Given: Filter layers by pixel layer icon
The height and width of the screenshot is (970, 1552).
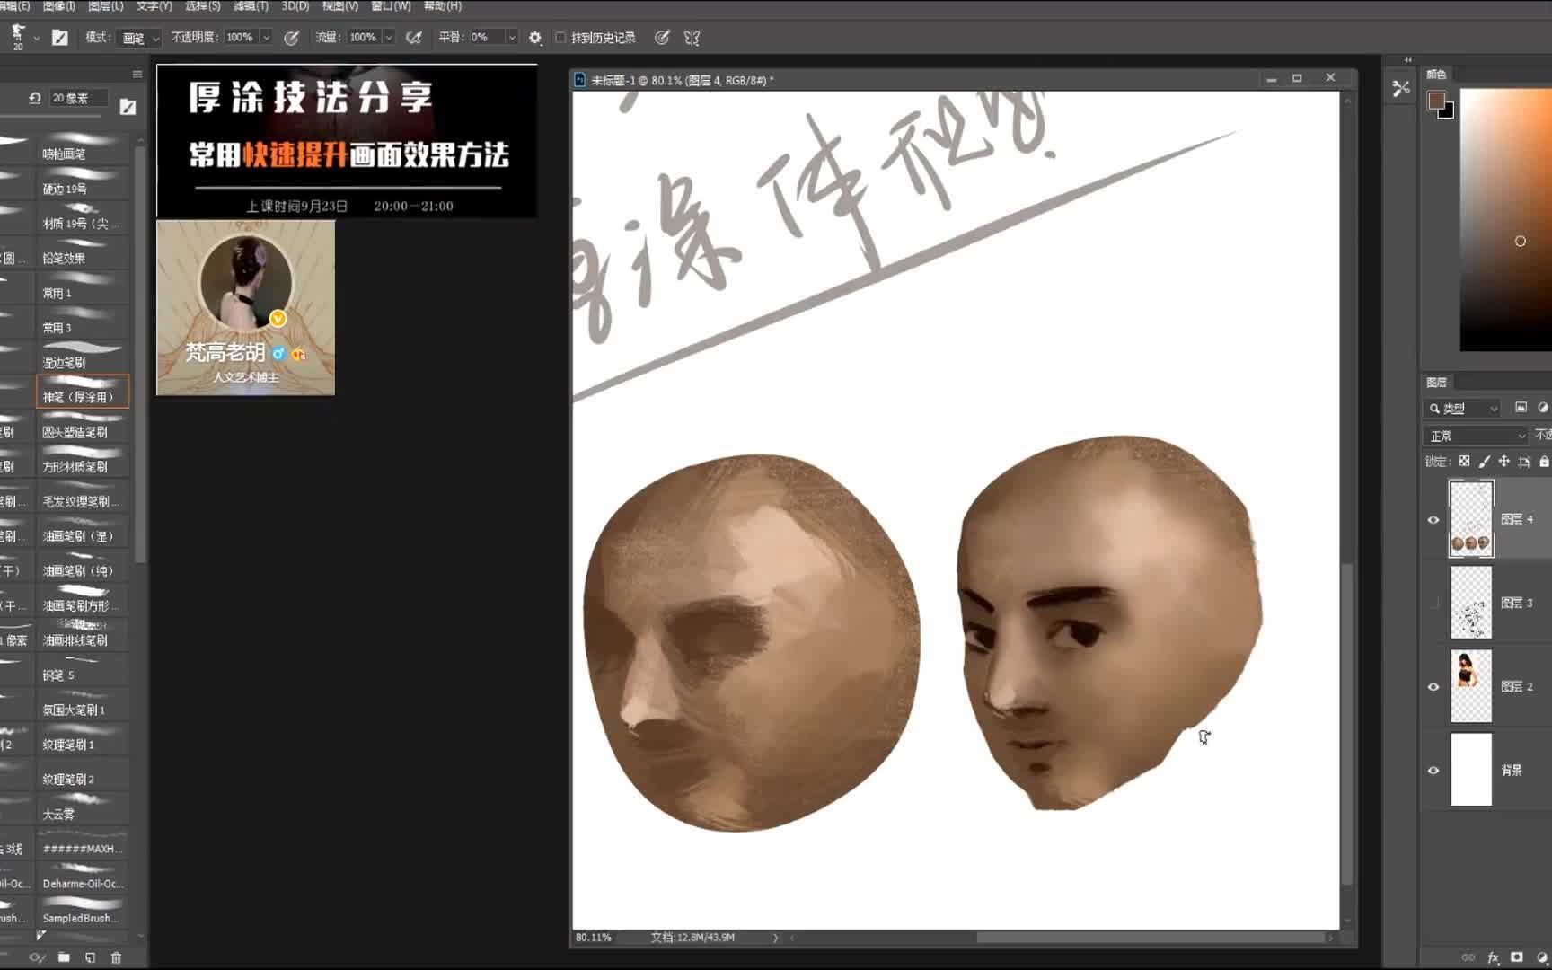Looking at the screenshot, I should pos(1521,408).
